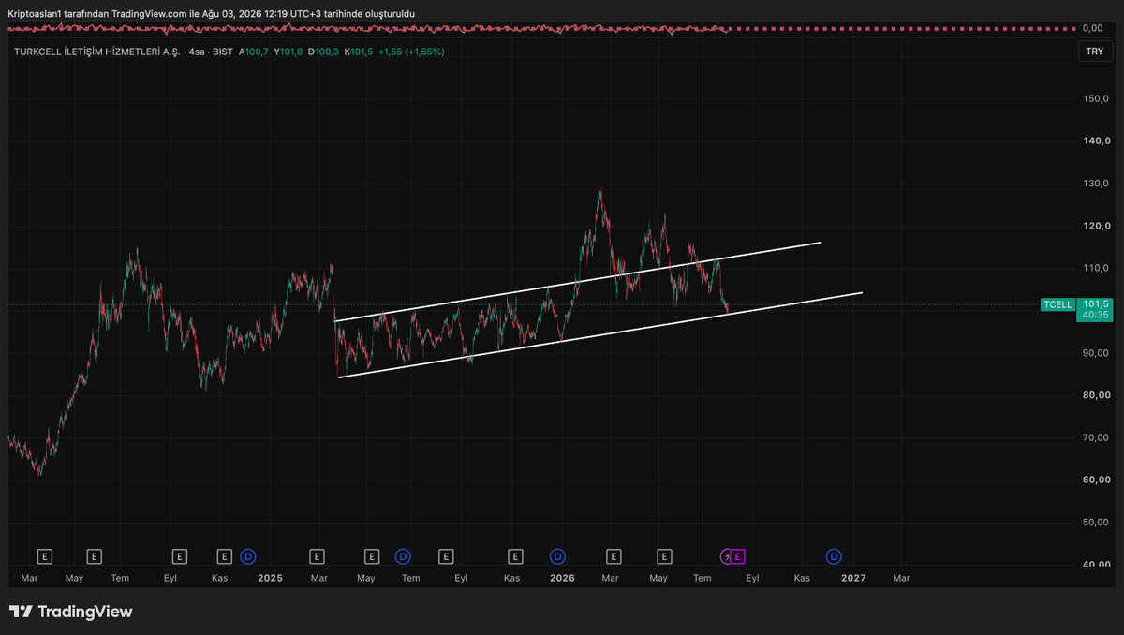Screen dimensions: 1124x635
Task: Click the earnings E marker between Tem and Eyl 2025
Action: pyautogui.click(x=446, y=556)
